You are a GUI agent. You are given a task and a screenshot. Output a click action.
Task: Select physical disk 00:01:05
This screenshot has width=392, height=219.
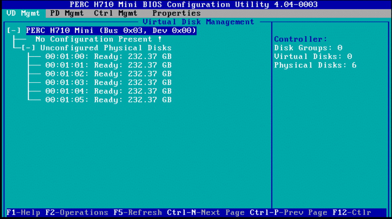[108, 100]
